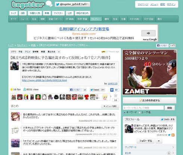
Task: Select the すべて category
Action: tap(13, 19)
